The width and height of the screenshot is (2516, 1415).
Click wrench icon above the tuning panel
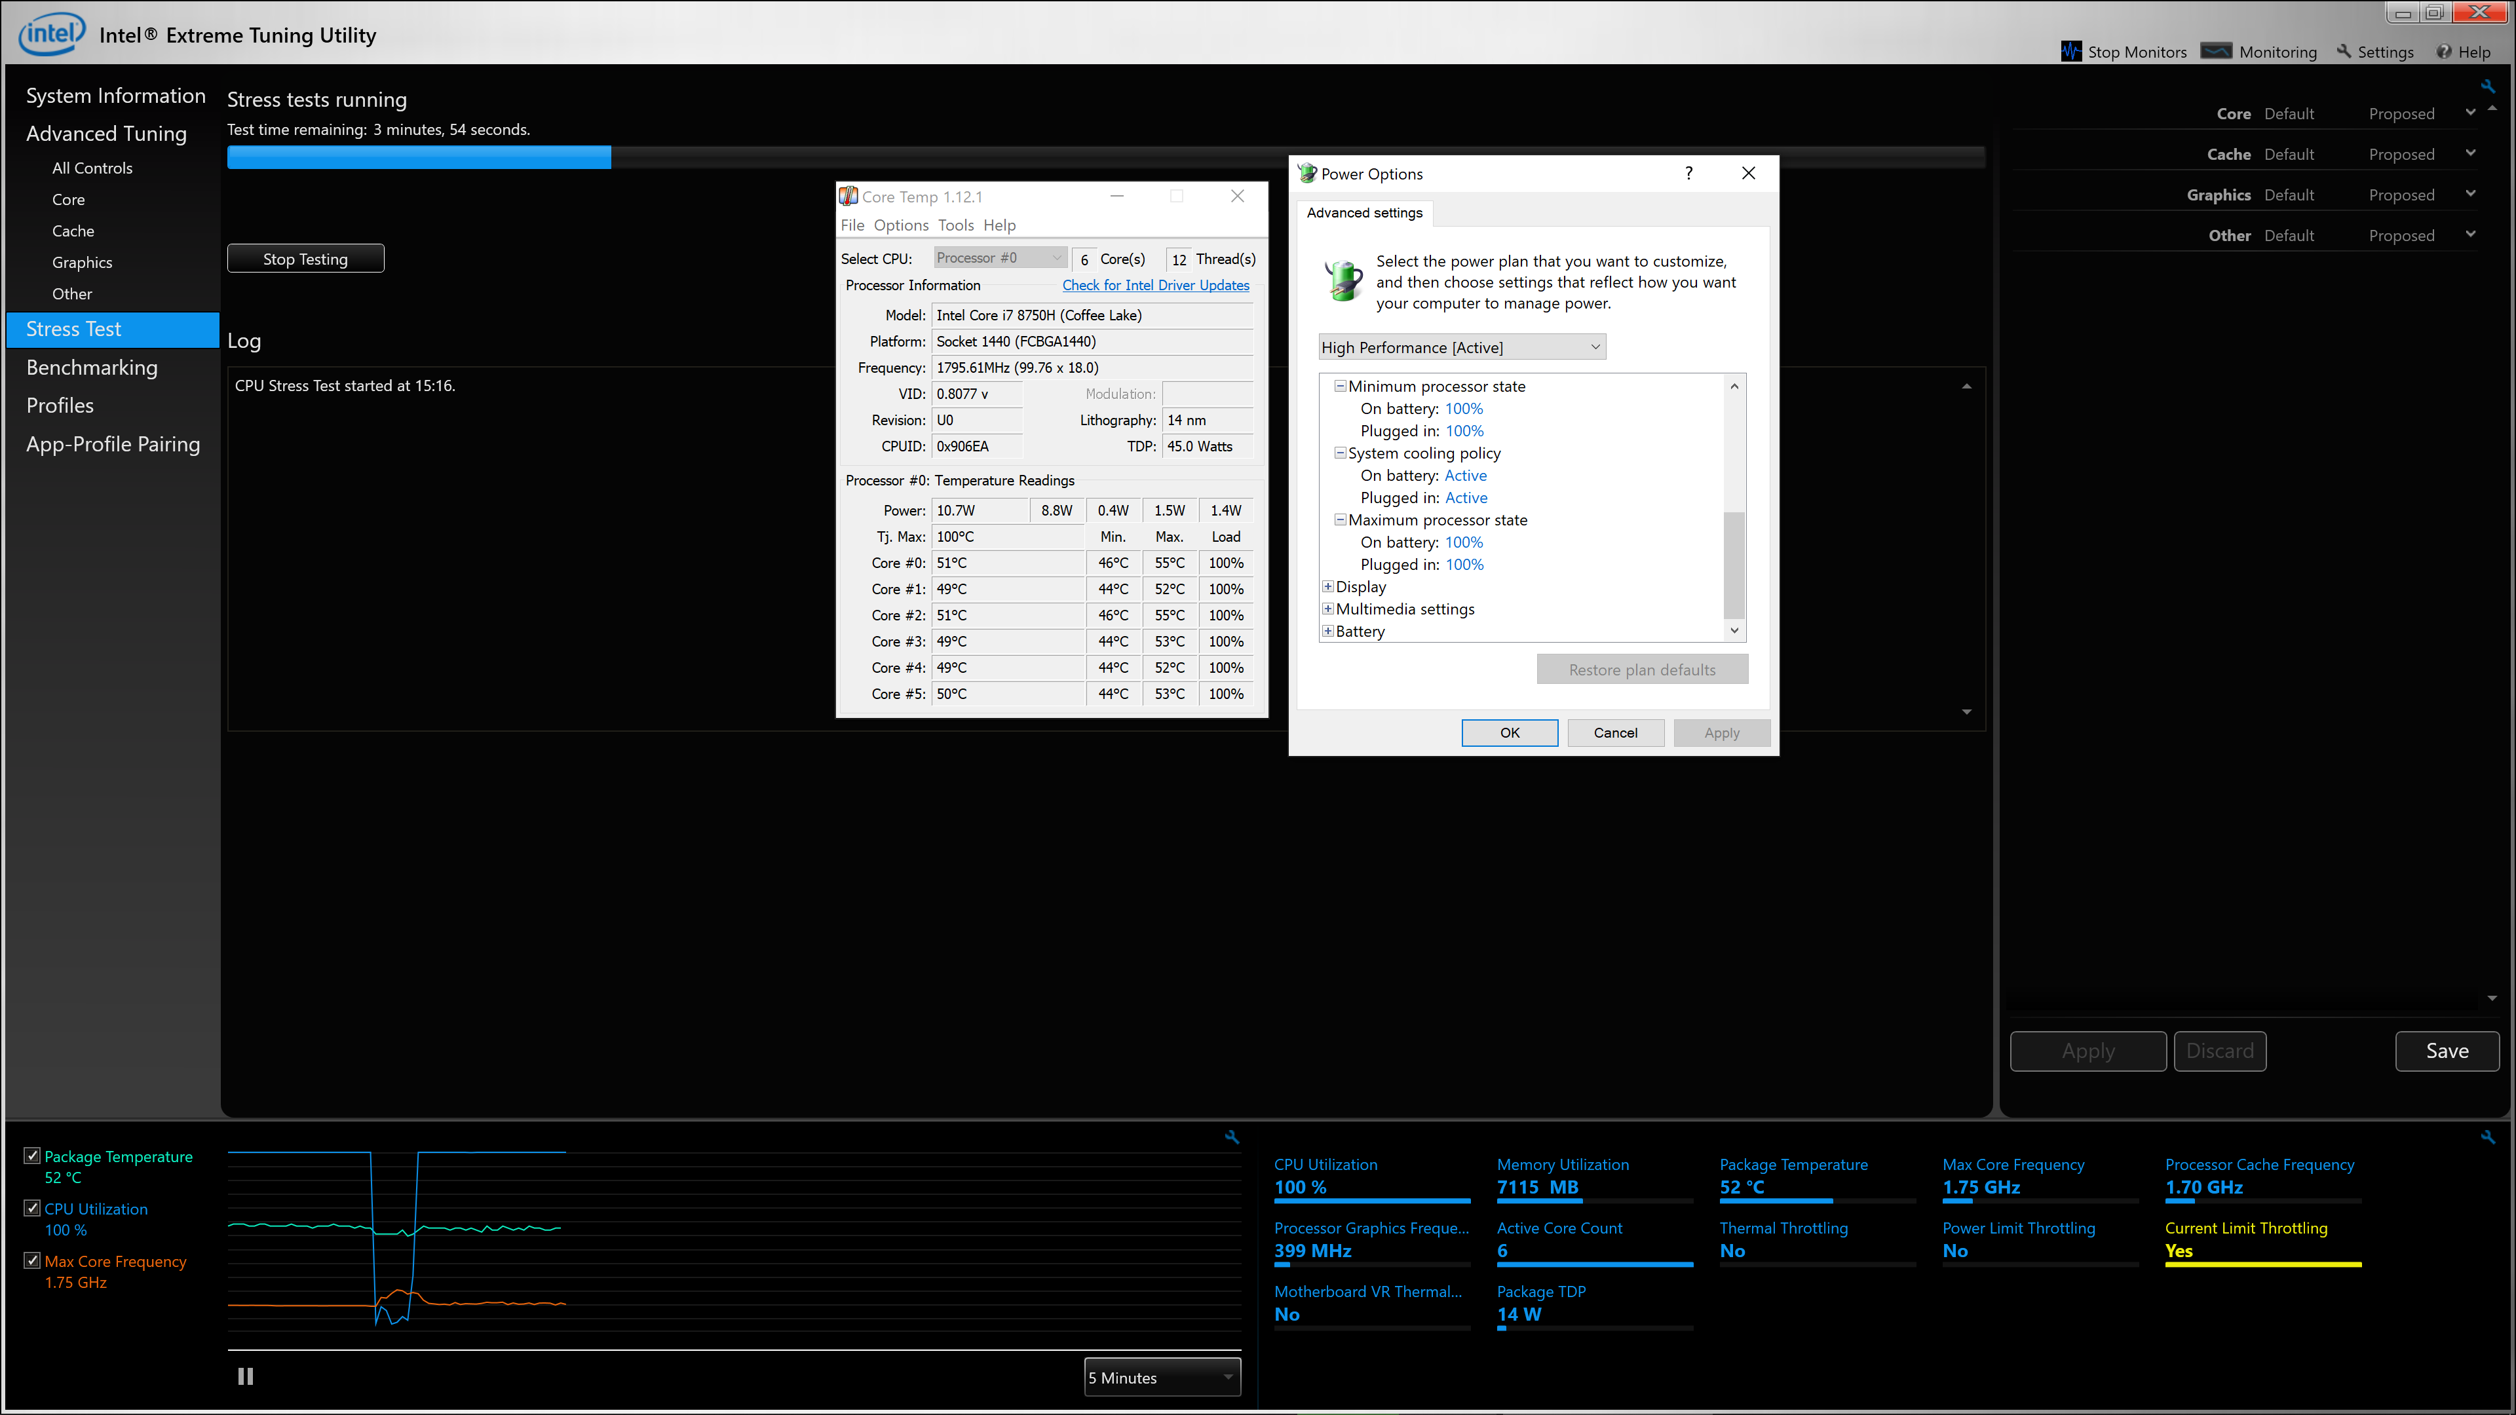pos(2488,86)
